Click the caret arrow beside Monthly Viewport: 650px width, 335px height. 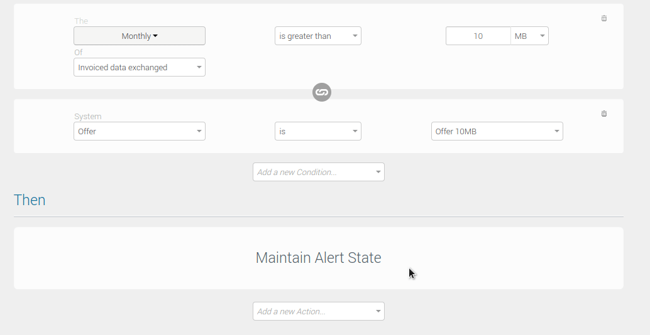tap(155, 36)
